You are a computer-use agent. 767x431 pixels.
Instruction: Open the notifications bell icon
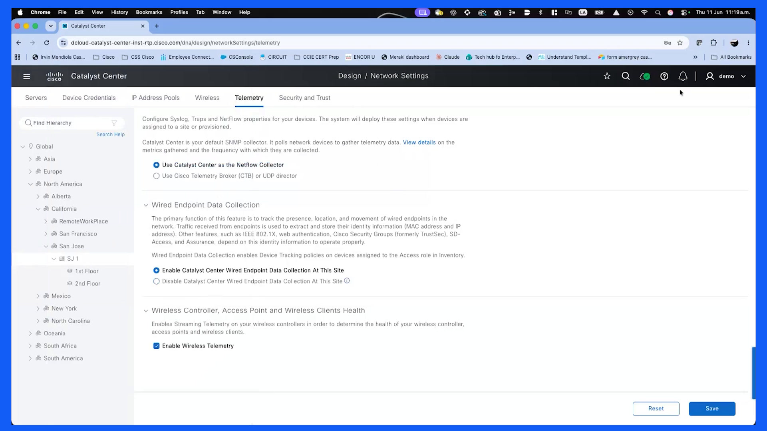pos(683,76)
